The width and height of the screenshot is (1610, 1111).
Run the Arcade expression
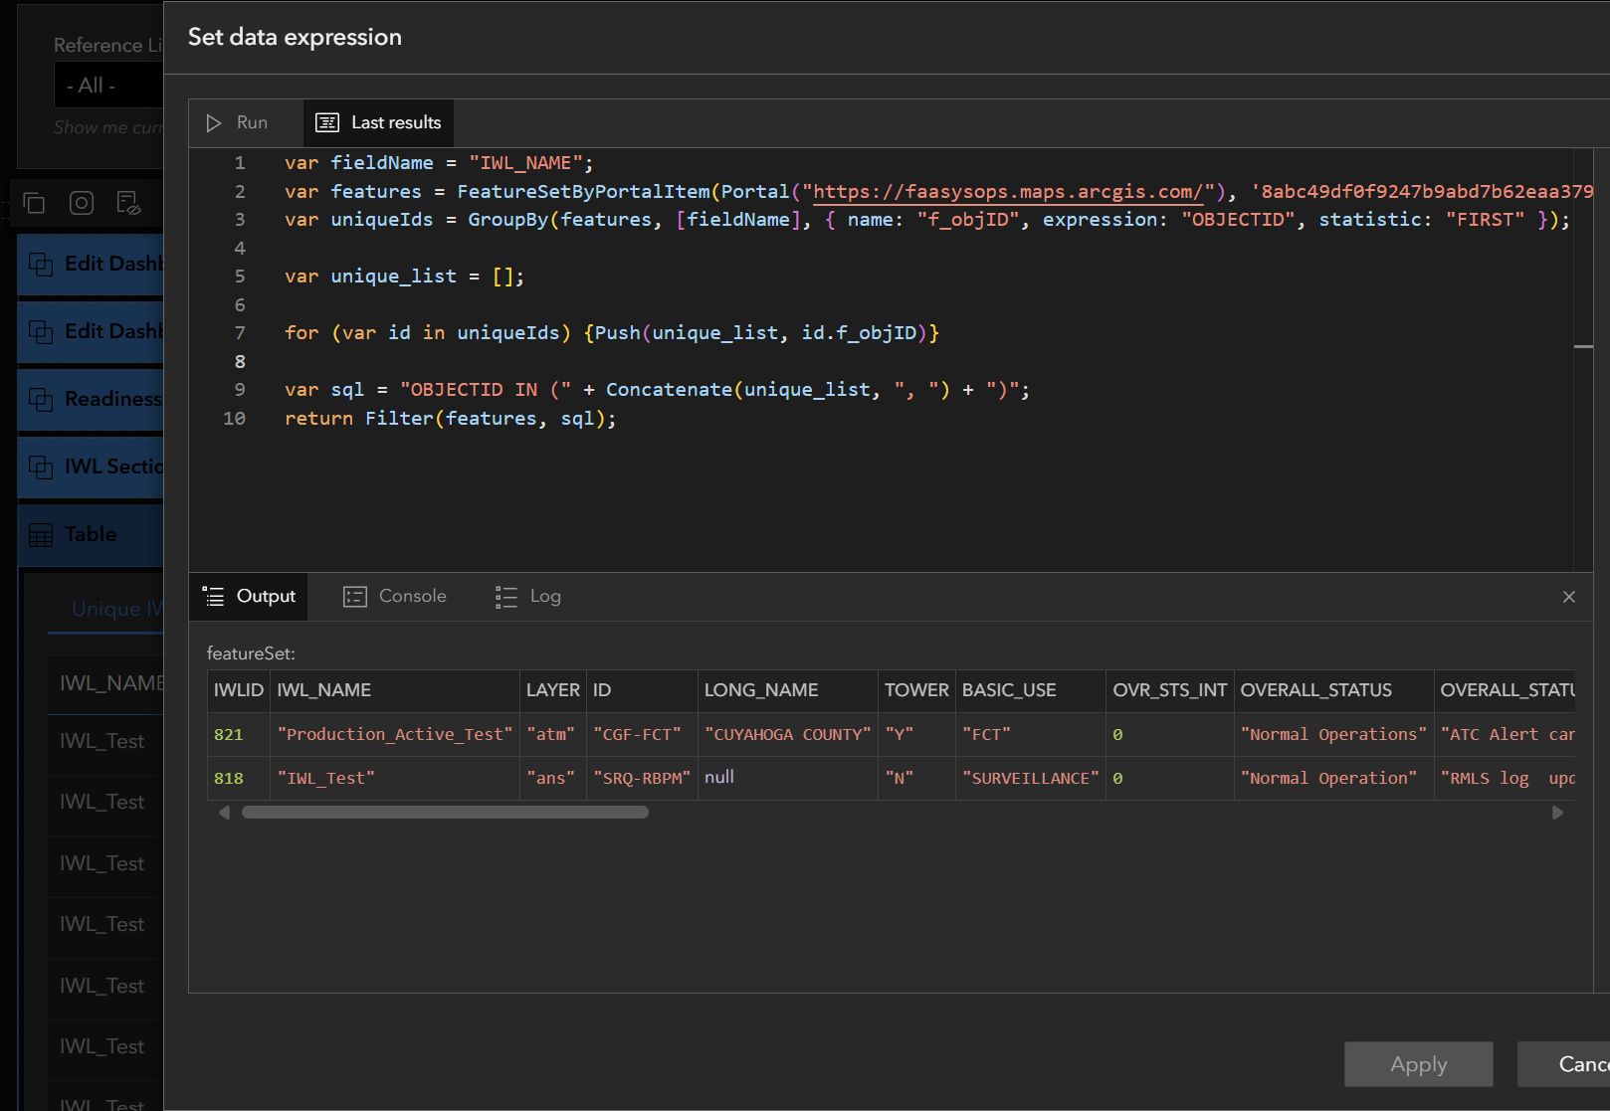click(238, 123)
